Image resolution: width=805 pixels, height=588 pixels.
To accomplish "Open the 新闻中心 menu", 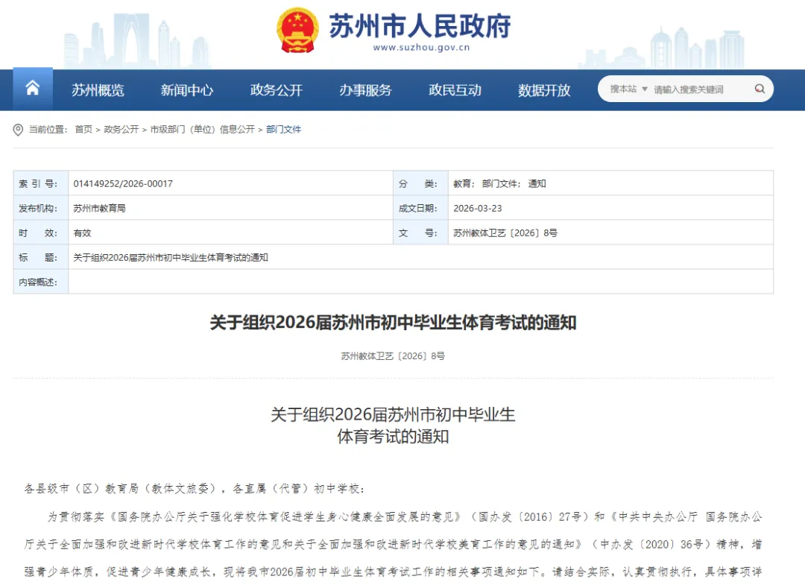I will pyautogui.click(x=186, y=89).
